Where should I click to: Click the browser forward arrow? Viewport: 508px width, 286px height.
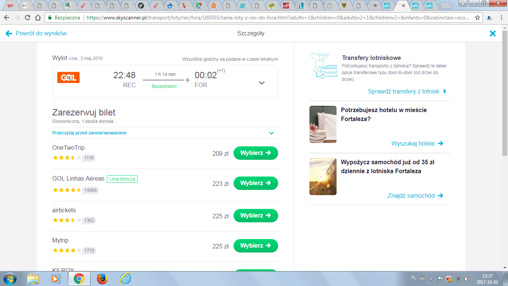(x=17, y=18)
